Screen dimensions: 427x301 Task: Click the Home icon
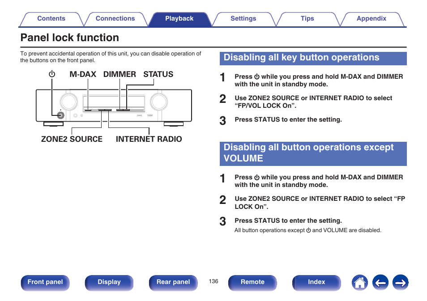[360, 283]
